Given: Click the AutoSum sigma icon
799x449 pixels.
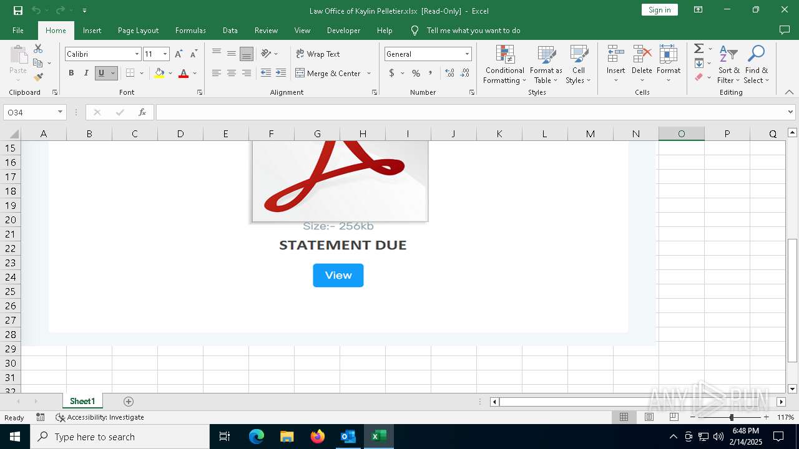Looking at the screenshot, I should tap(699, 49).
